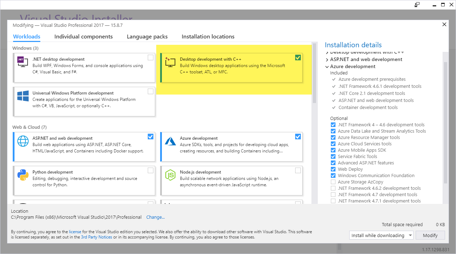Check .NET Framework 4.6.2 development tools
The image size is (456, 254).
coord(333,188)
